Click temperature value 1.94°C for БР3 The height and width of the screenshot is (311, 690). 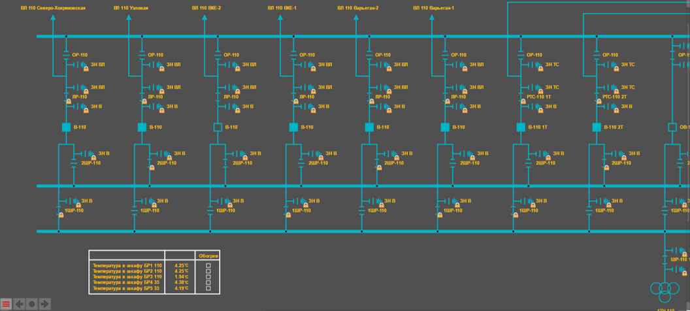coord(181,277)
